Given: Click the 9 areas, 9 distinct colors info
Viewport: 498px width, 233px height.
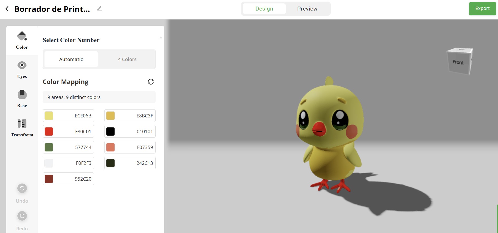Looking at the screenshot, I should 99,97.
